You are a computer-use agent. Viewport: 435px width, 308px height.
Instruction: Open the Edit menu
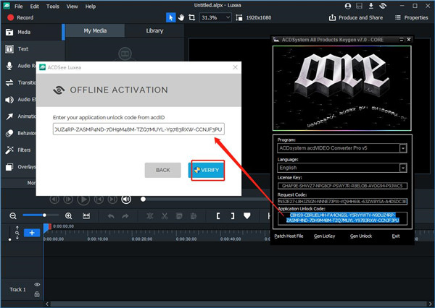click(34, 6)
